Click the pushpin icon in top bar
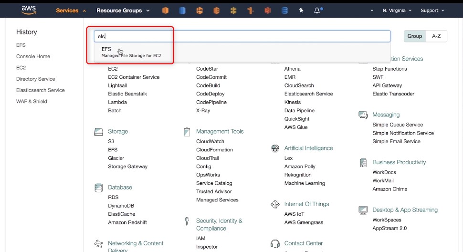This screenshot has height=252, width=463. [301, 10]
